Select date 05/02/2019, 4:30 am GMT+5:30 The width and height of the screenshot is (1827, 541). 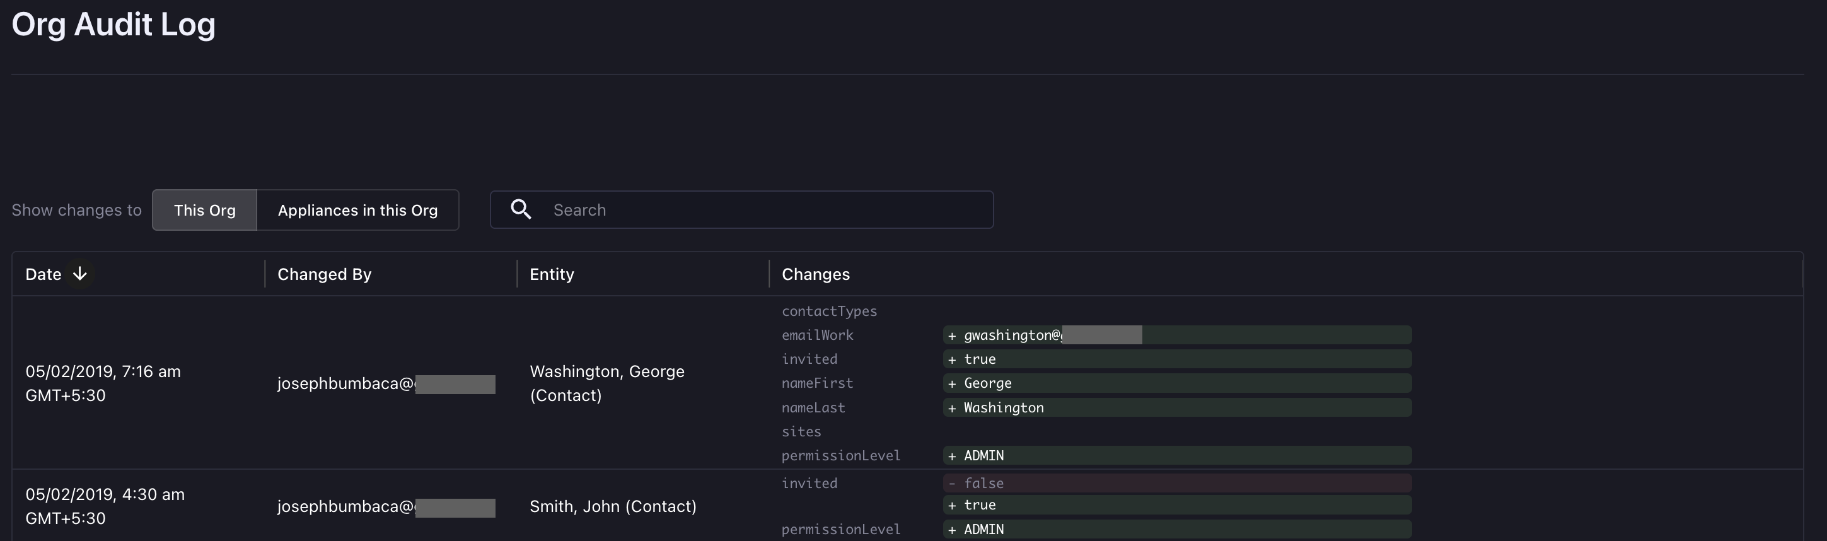pos(105,506)
